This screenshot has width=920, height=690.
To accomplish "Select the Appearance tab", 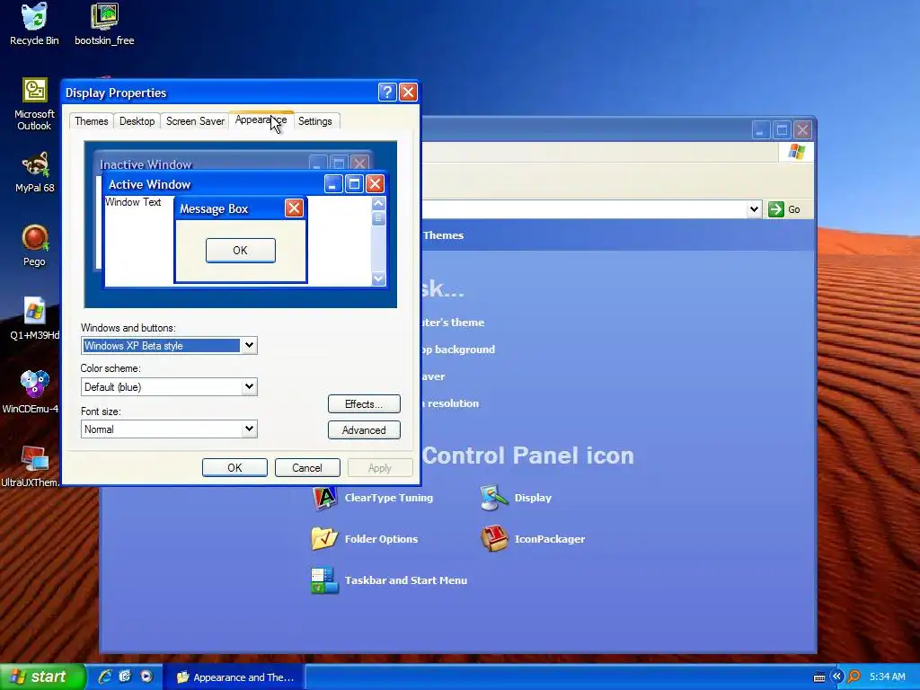I will [x=261, y=119].
